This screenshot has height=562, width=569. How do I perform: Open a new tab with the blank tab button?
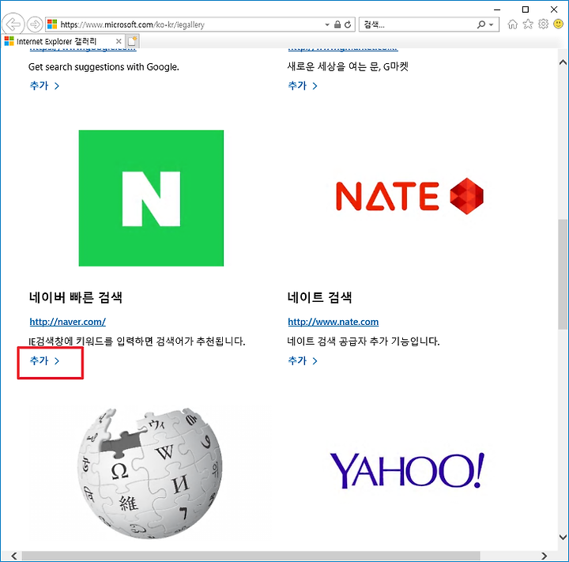pos(133,41)
